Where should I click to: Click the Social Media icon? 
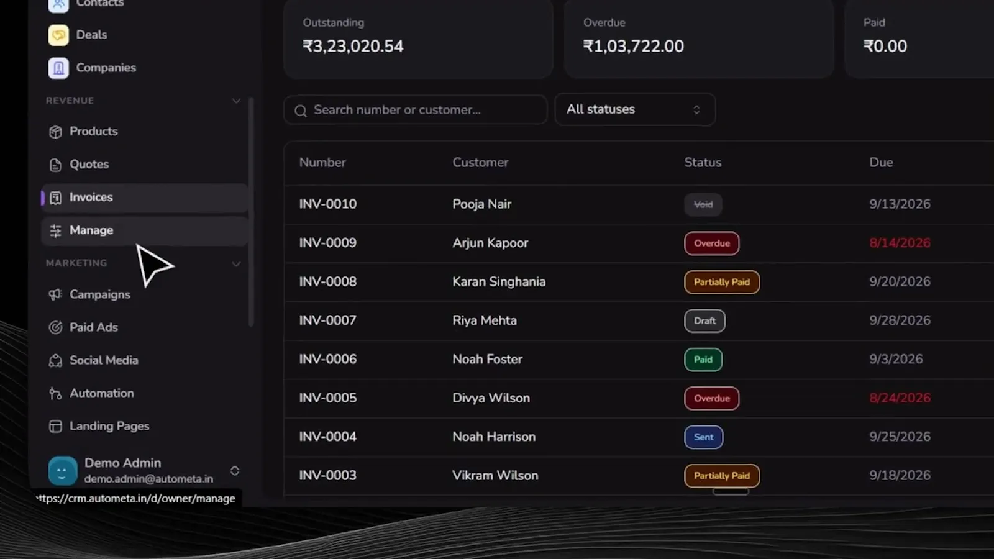[x=55, y=360]
